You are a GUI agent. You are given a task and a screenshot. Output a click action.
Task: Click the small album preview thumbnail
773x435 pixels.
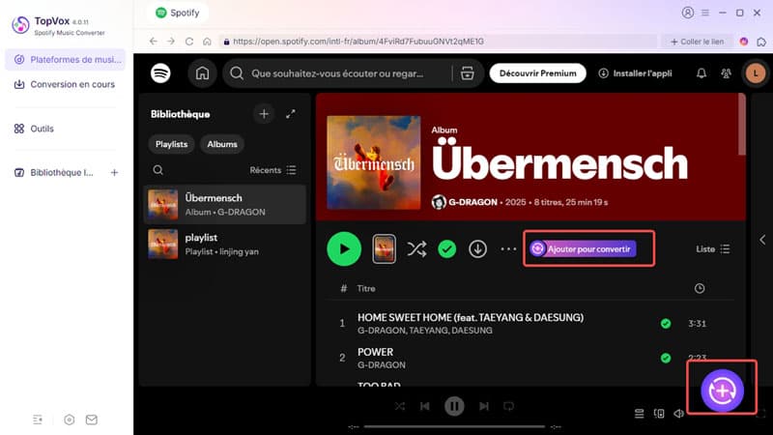pyautogui.click(x=384, y=249)
